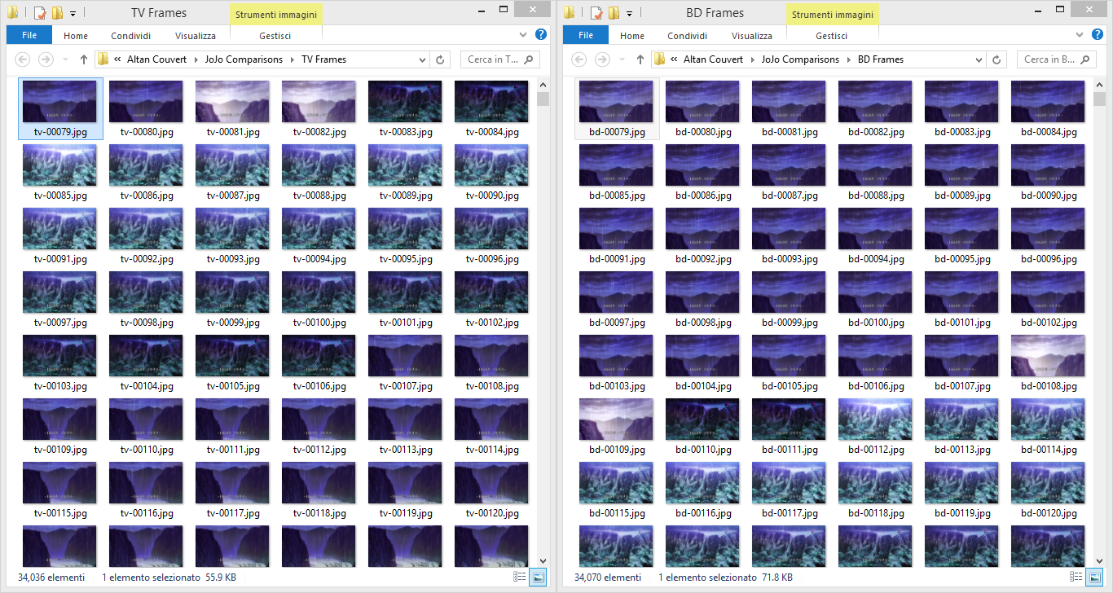The width and height of the screenshot is (1113, 593).
Task: Click file name tv-00090.jpg
Action: (492, 195)
